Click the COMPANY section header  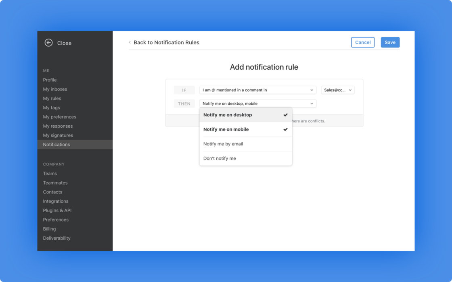54,164
